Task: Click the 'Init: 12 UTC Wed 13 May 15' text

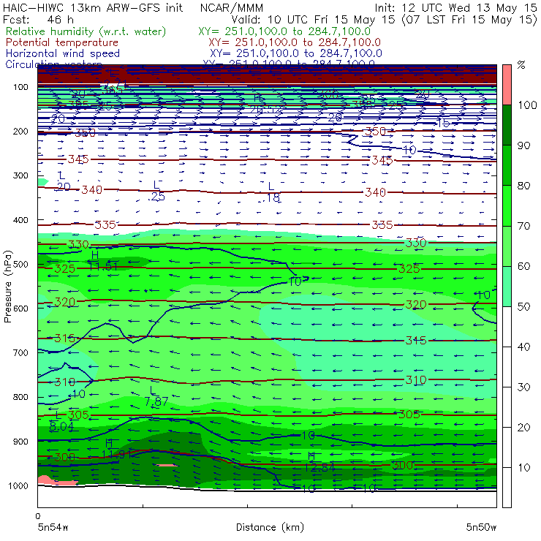Action: tap(455, 7)
